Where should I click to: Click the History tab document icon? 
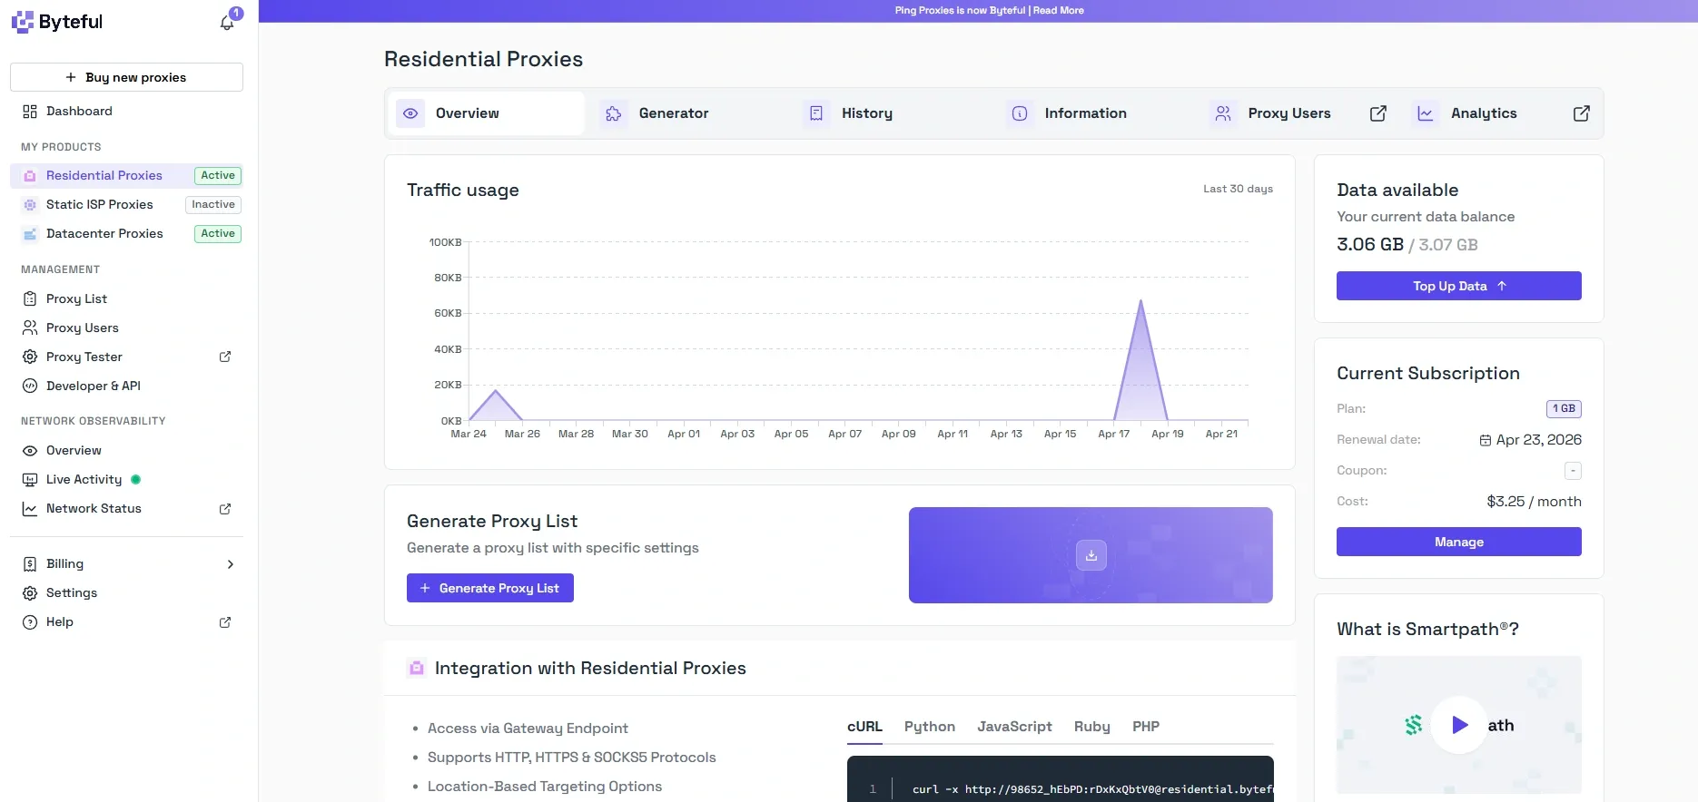[x=816, y=113]
